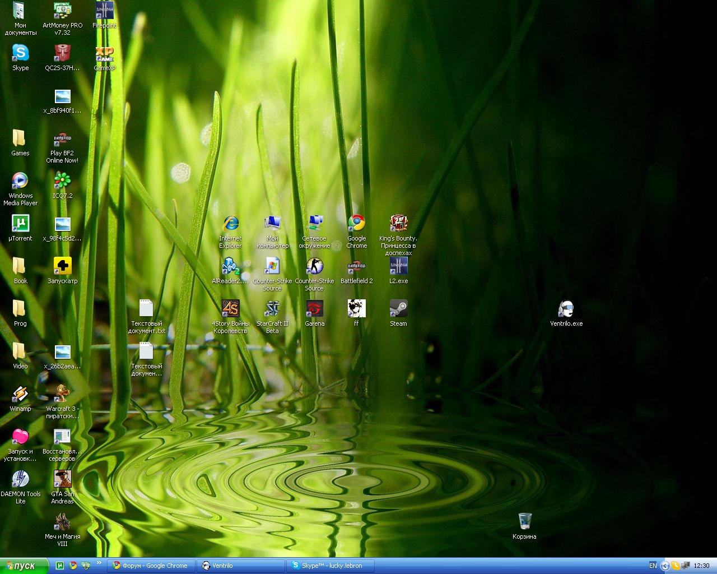Click the Skype tray status icon
Image resolution: width=717 pixels, height=574 pixels.
tap(676, 566)
